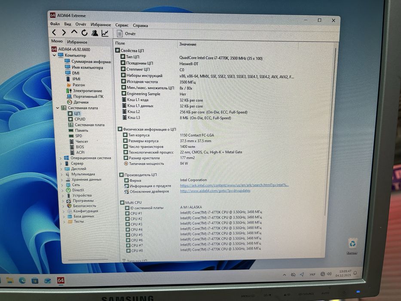Open Microsoft Edge from the taskbar
The image size is (401, 301).
[x=22, y=280]
